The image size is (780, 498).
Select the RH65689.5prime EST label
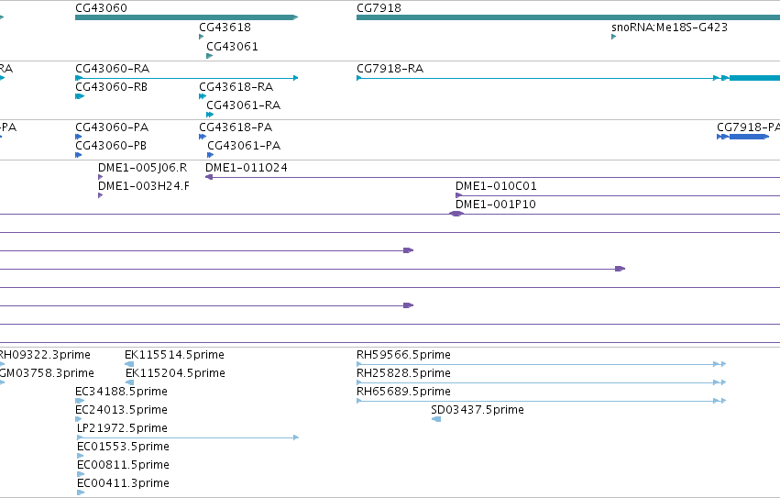click(404, 392)
